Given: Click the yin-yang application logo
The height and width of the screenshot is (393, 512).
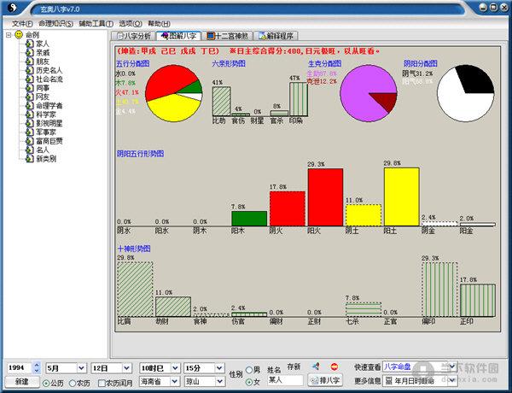Looking at the screenshot, I should point(12,7).
